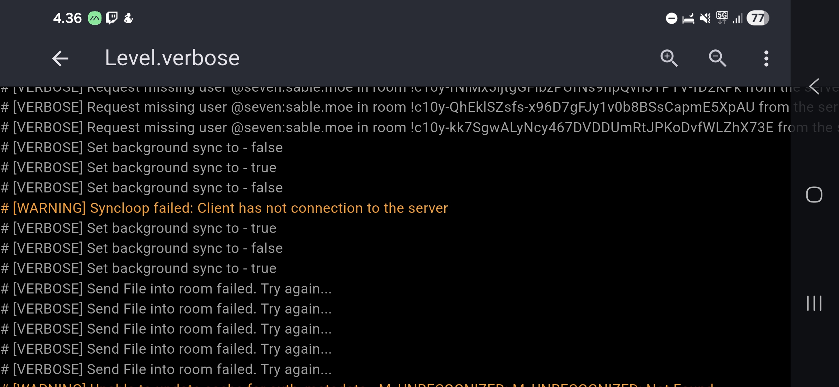Tap the do-not-disturb status icon

671,18
